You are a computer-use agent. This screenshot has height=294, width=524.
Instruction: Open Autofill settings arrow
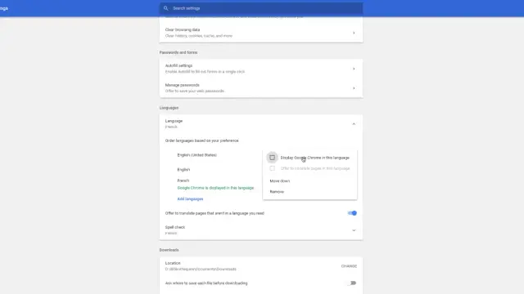point(354,69)
